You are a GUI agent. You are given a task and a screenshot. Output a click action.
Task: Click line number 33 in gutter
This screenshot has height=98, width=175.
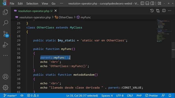click(x=19, y=57)
